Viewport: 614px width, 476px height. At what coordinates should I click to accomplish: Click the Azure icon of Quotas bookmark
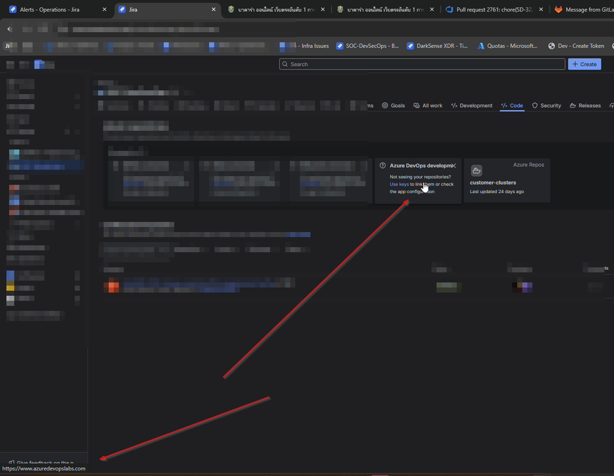(481, 46)
